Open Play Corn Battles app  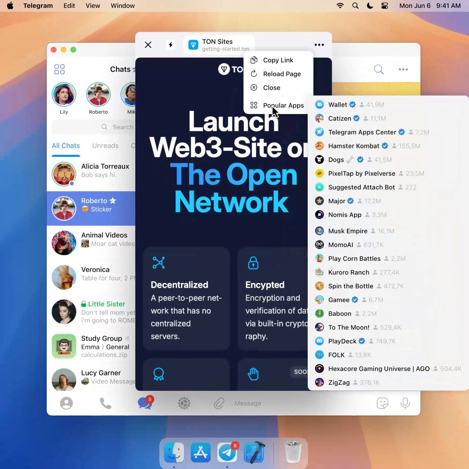coord(388,258)
